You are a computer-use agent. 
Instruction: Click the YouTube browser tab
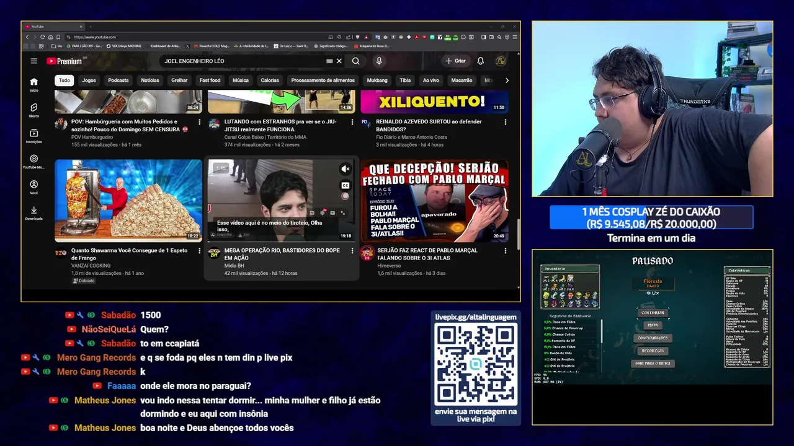pos(55,27)
